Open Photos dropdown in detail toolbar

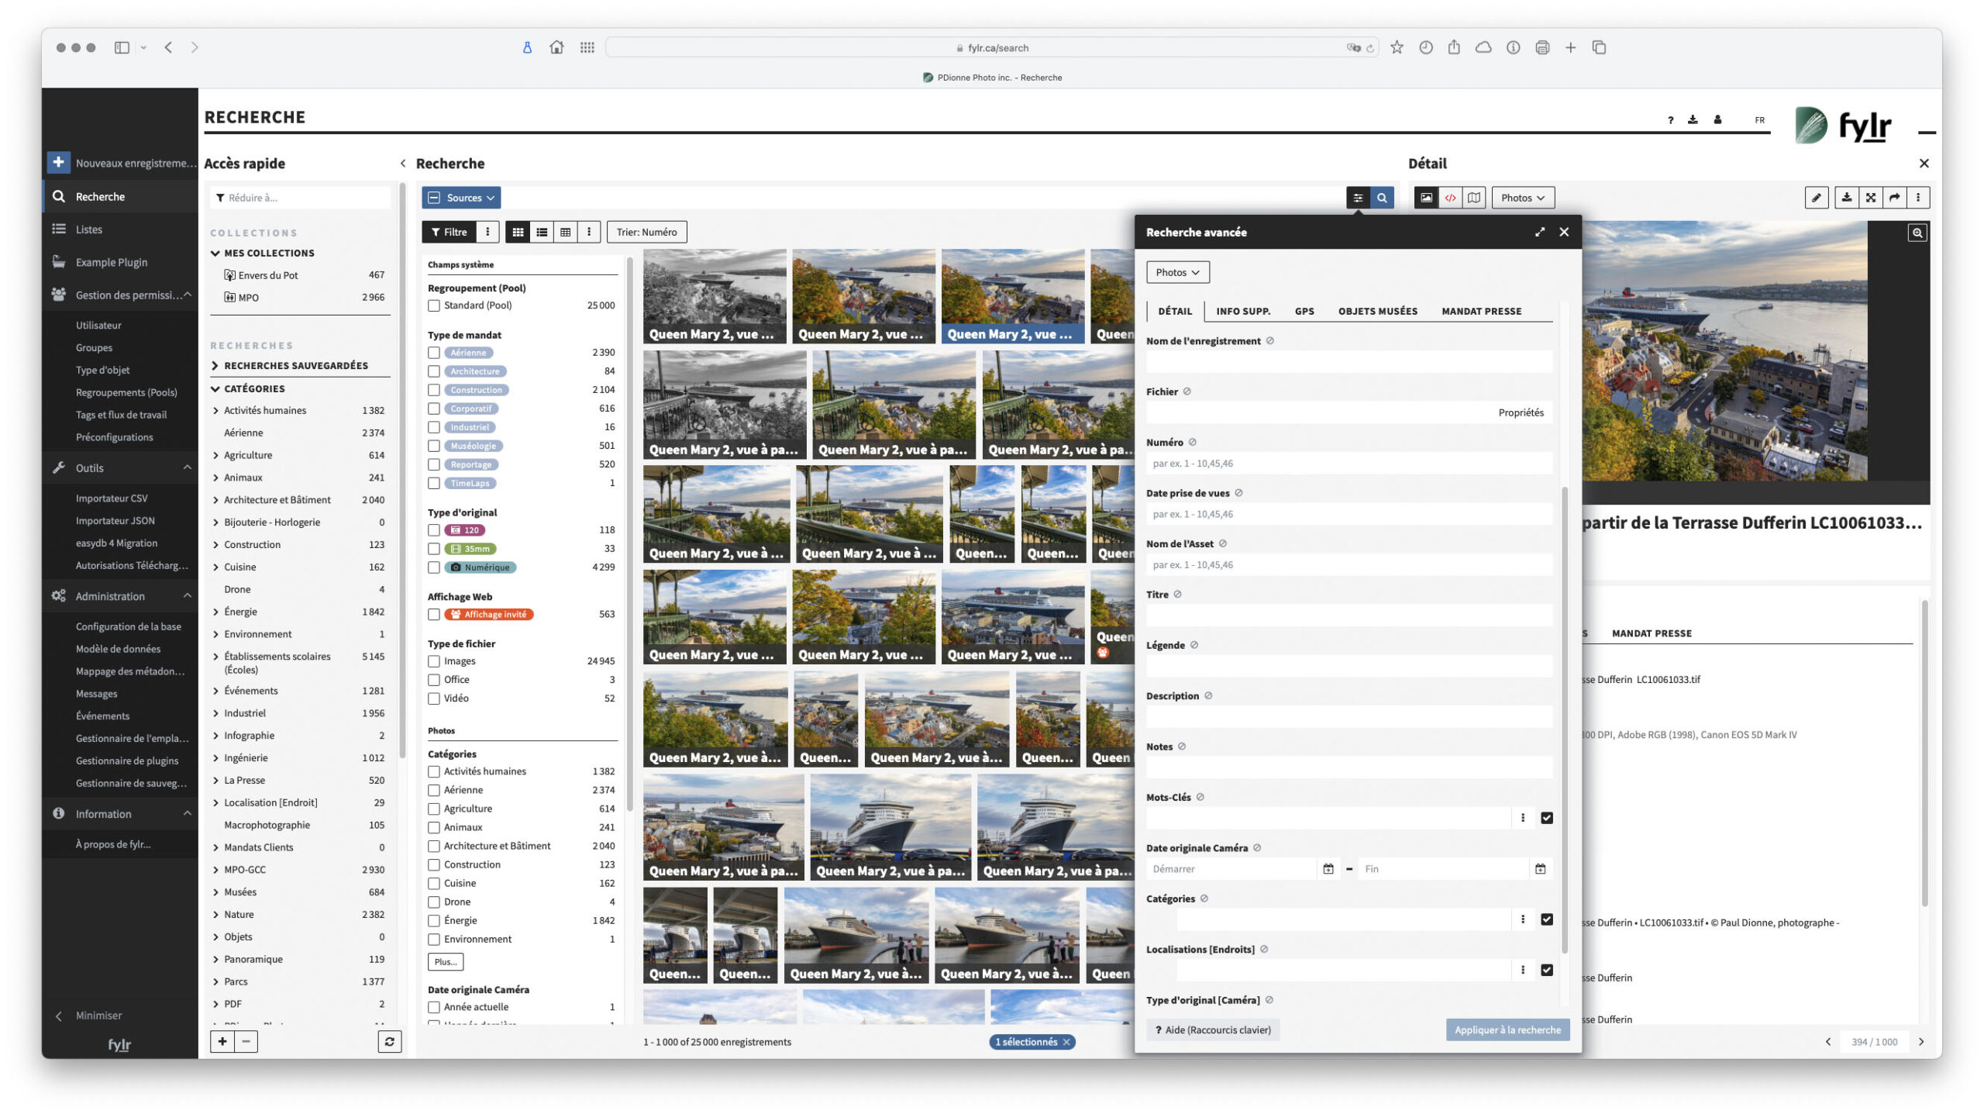(1523, 198)
